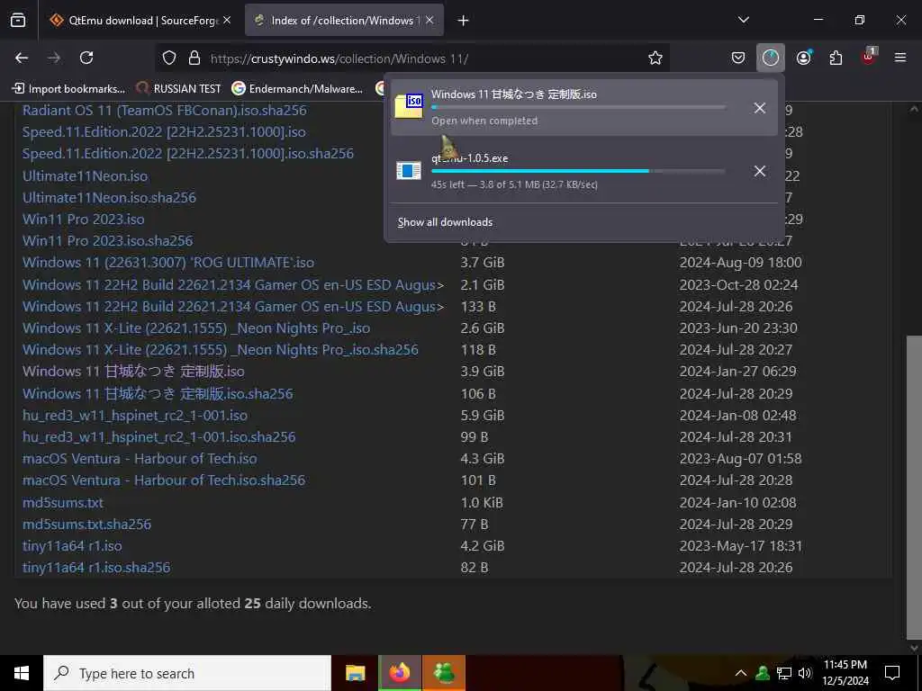Open macOS Ventura - Harbour of Tech.iso
This screenshot has height=691, width=922.
[140, 459]
